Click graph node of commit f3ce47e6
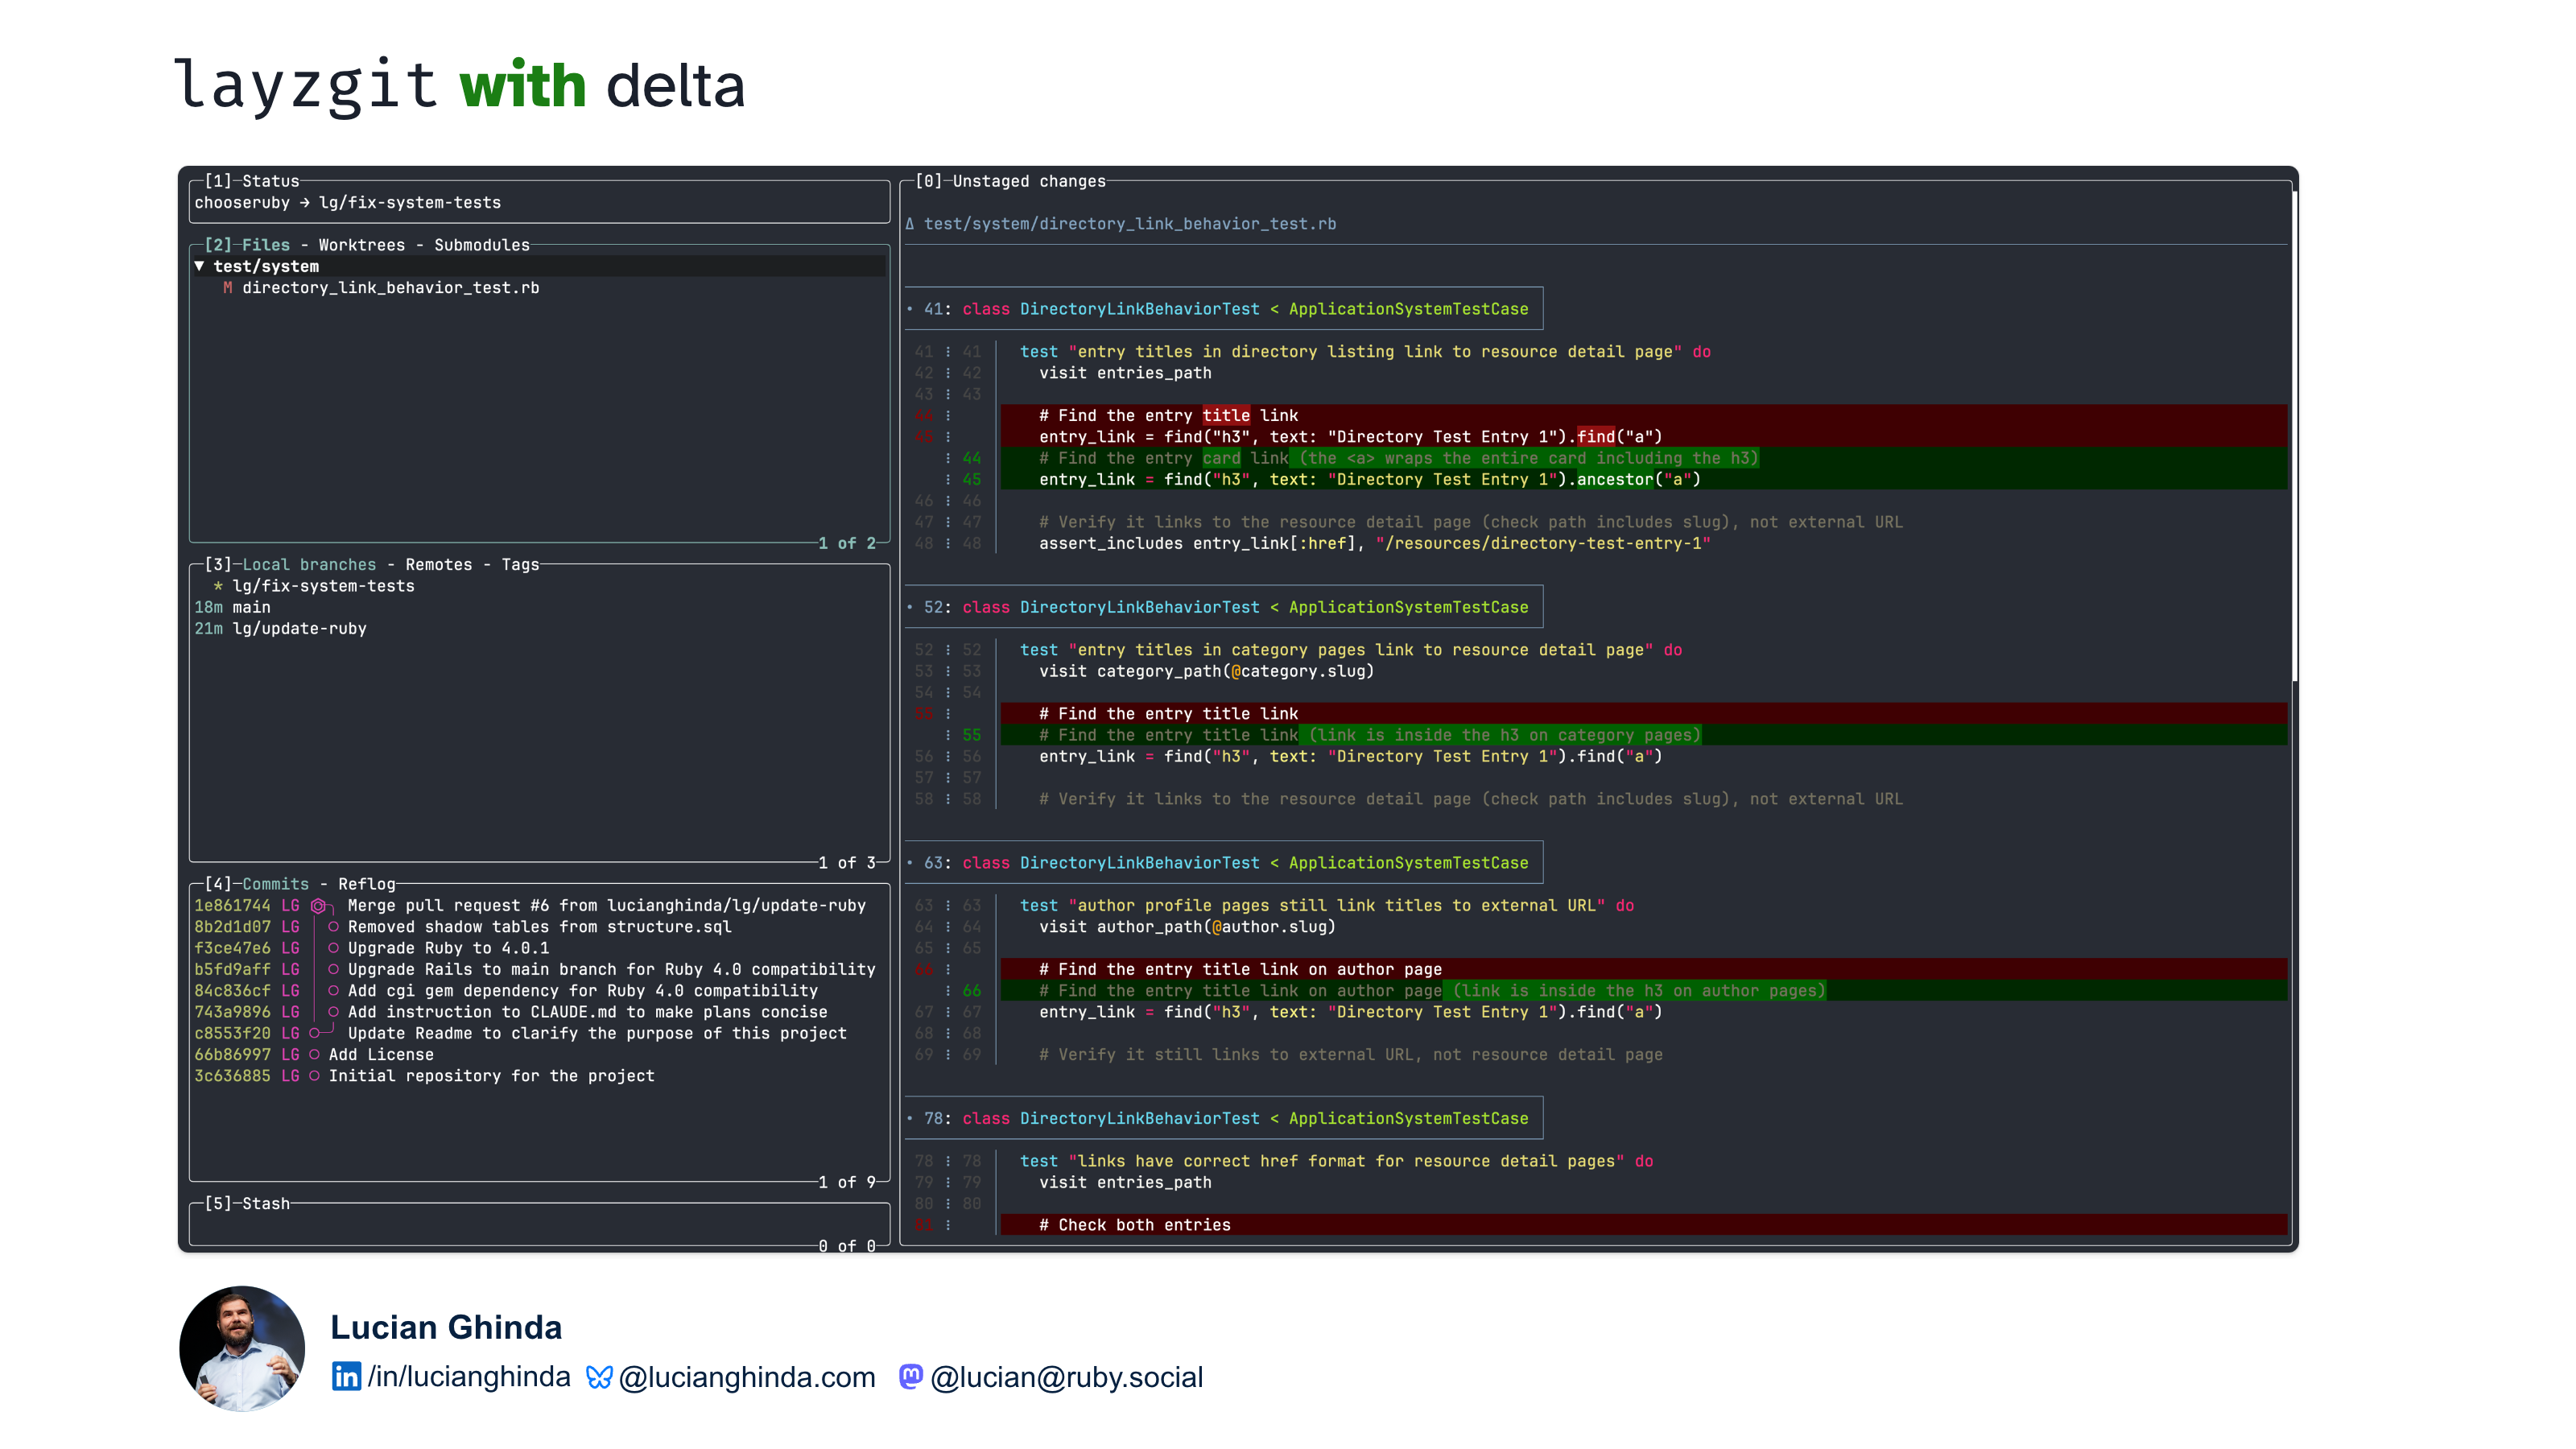Screen dimensions: 2576x1449 point(333,948)
